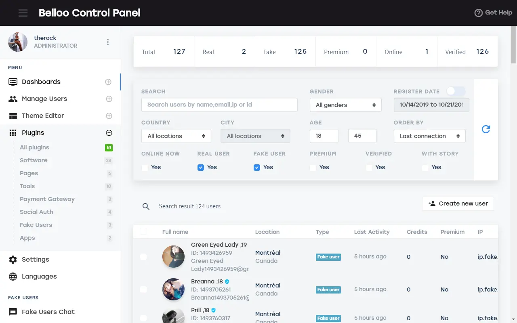Viewport: 517px width, 323px height.
Task: Click the Last Activity column header
Action: click(x=372, y=232)
